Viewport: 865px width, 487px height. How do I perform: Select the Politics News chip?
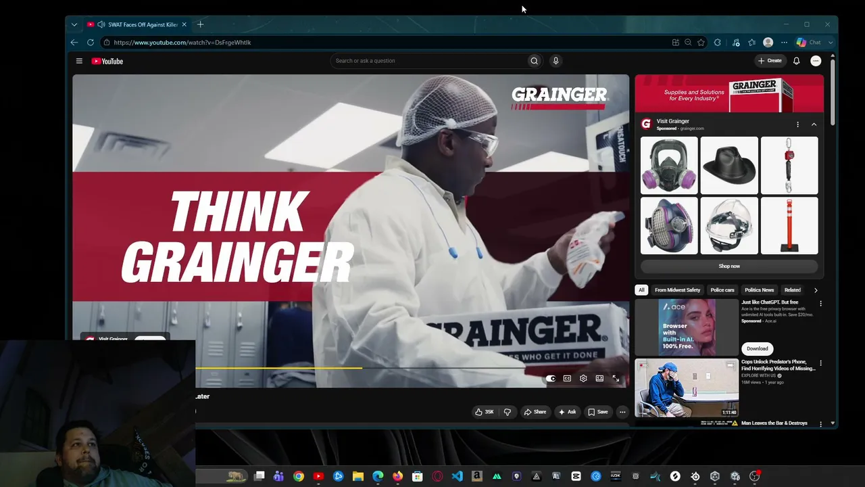pos(760,290)
